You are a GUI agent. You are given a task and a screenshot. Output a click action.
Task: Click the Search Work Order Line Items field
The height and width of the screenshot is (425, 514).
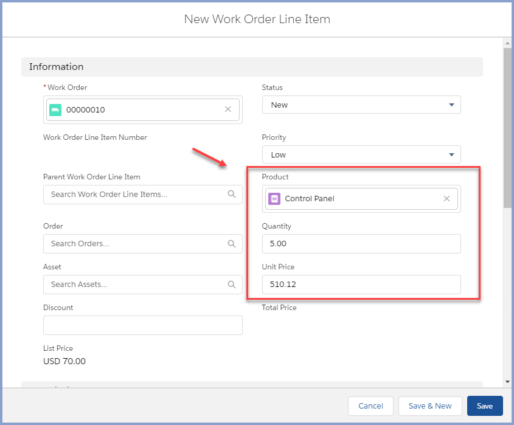pyautogui.click(x=142, y=195)
